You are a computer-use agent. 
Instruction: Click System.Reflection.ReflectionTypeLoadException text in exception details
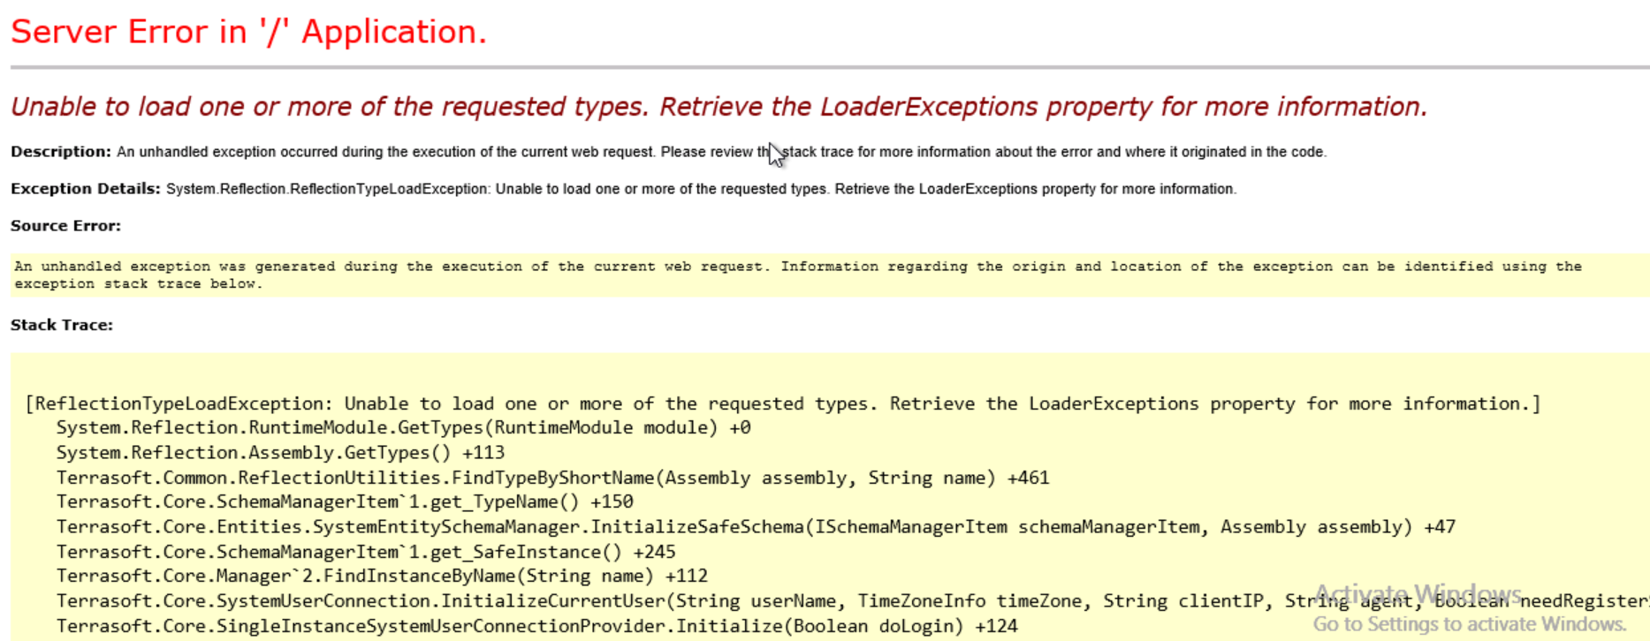327,189
